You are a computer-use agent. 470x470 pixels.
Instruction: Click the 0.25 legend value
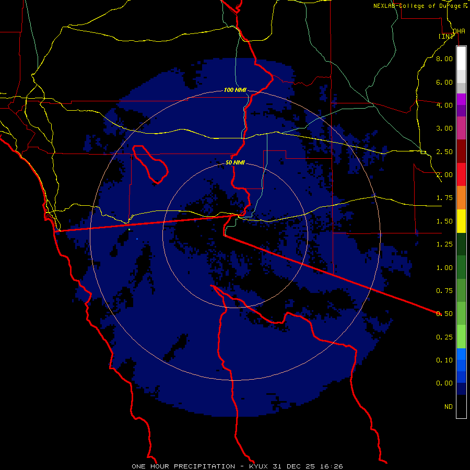tap(444, 337)
